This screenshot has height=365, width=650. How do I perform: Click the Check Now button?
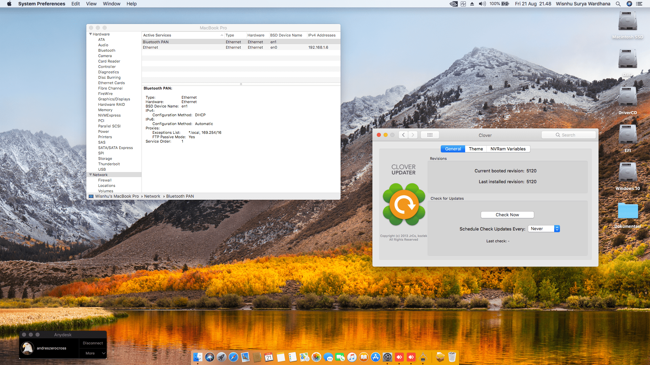point(507,215)
